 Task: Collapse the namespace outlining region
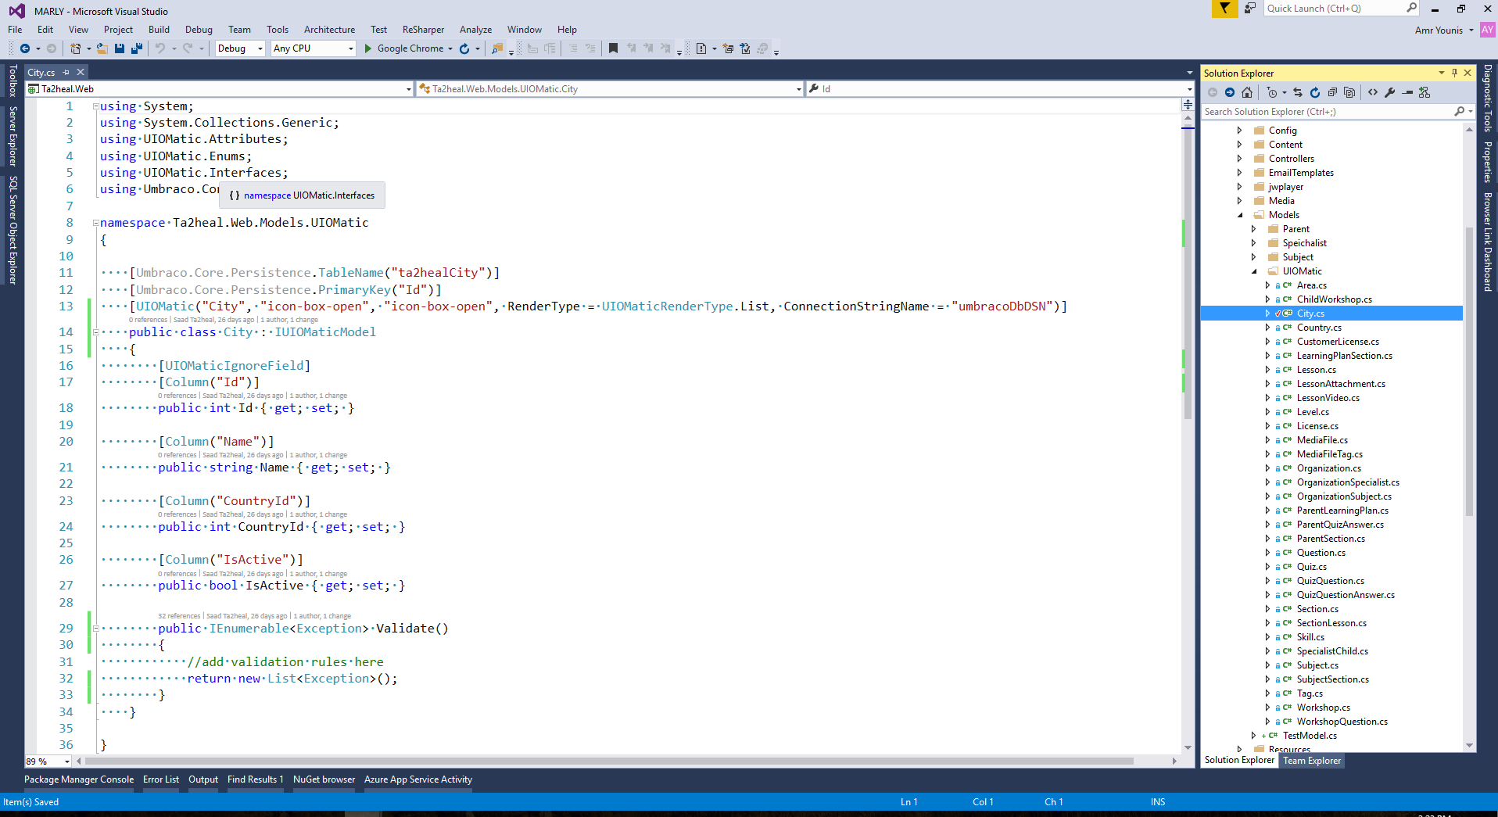(96, 223)
